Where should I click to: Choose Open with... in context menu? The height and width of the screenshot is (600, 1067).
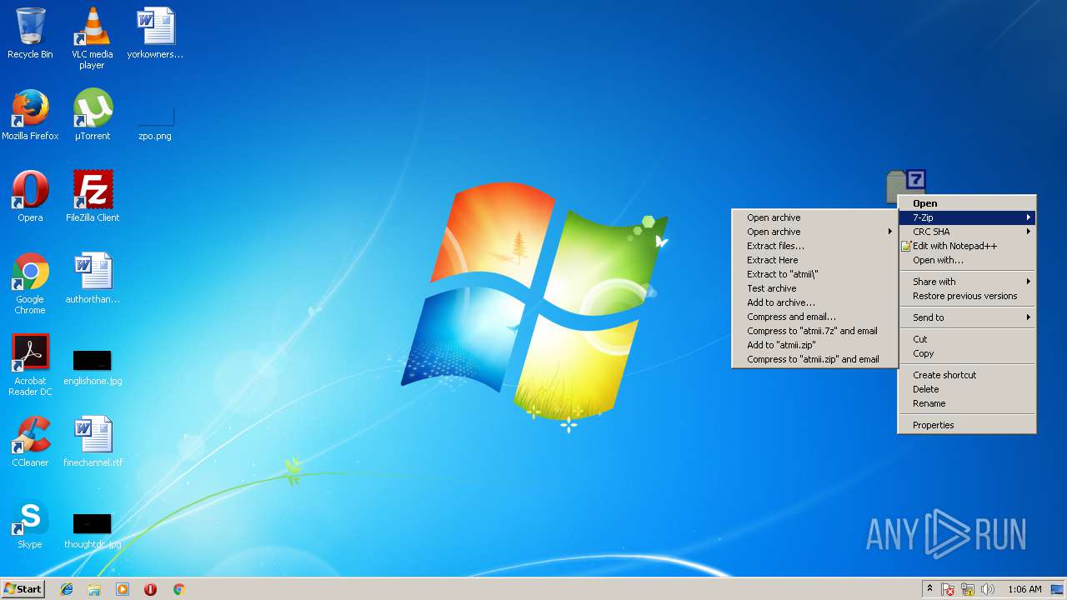coord(967,260)
